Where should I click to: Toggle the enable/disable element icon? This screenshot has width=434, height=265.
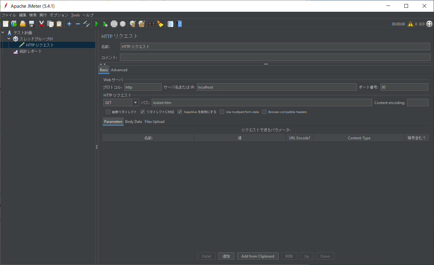(87, 24)
